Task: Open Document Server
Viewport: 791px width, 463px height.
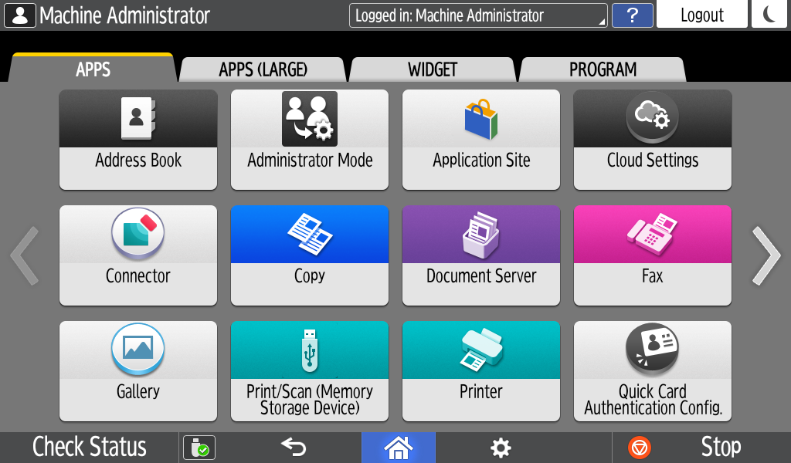Action: pos(481,255)
